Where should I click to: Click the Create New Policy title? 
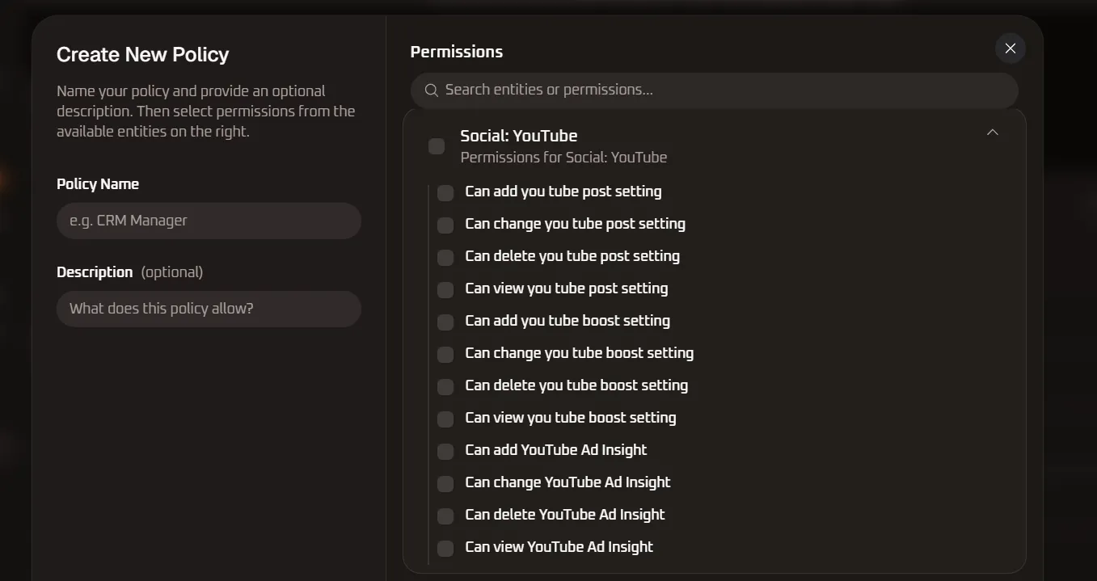click(143, 54)
